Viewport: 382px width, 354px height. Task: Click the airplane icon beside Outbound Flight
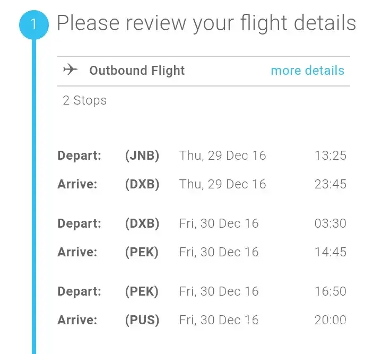tap(70, 71)
